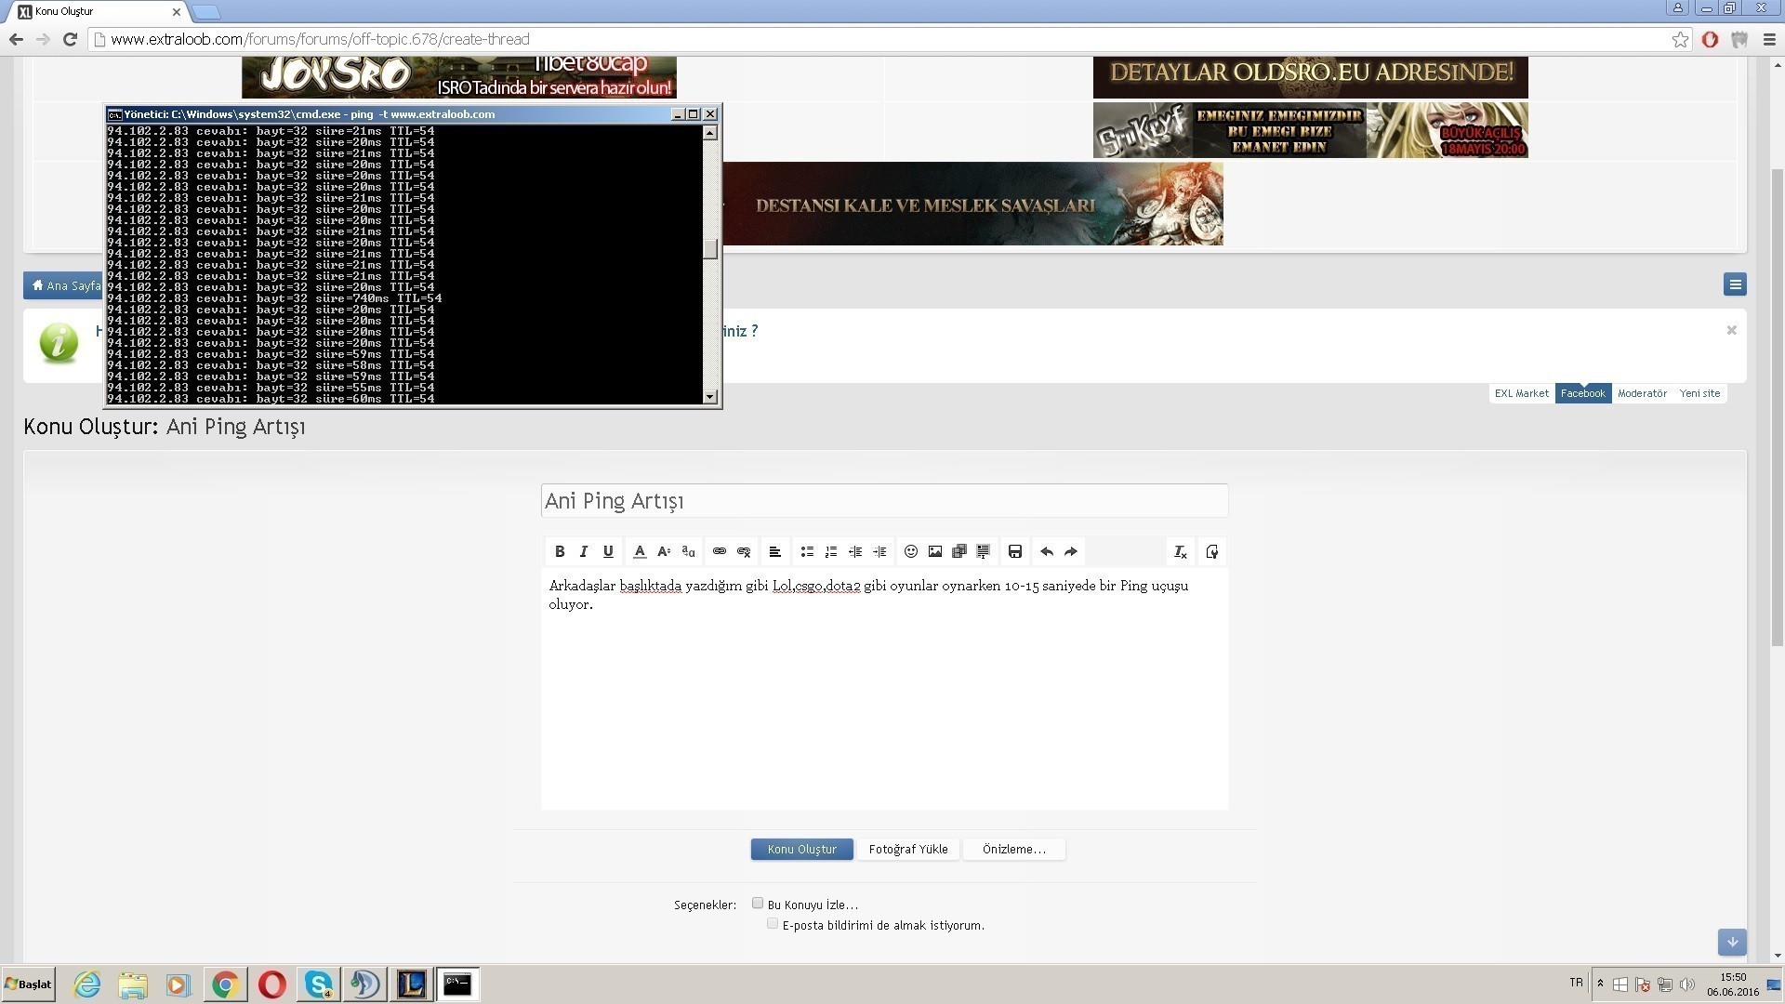Screen dimensions: 1785x1004
Task: Check e-posta bildirimi checkbox
Action: click(x=773, y=923)
